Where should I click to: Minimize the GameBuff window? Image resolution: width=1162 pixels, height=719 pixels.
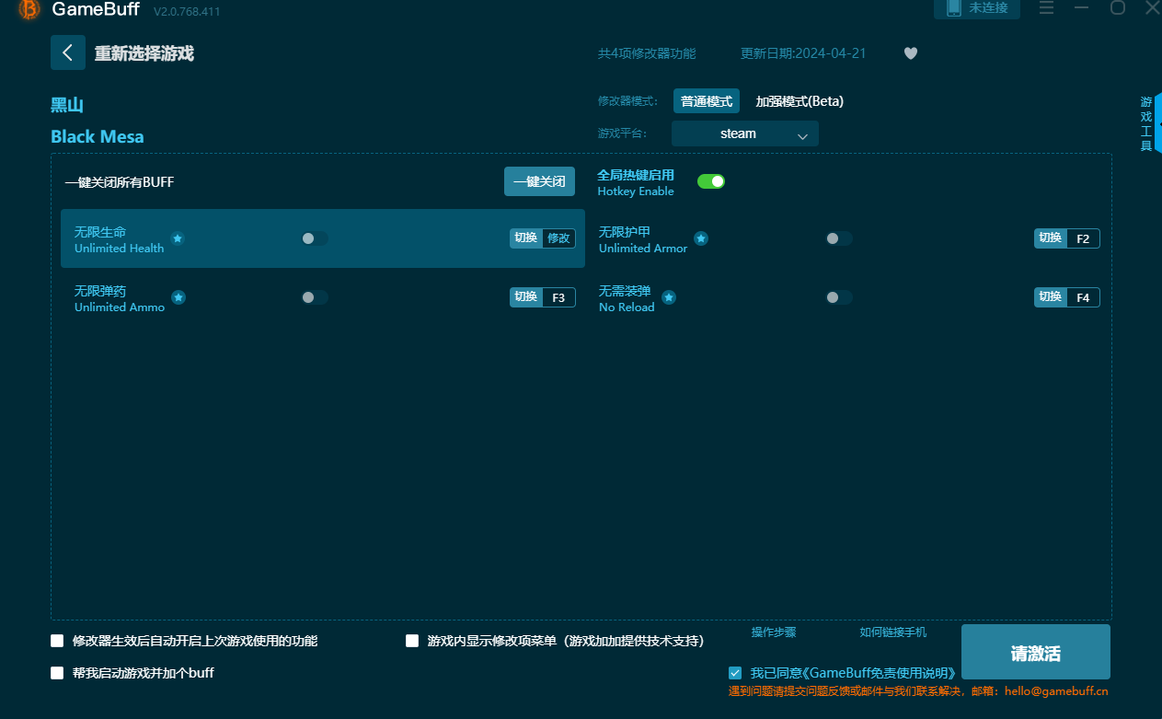pos(1082,7)
